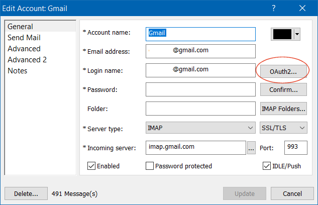
Task: Open the IMAP Folders dialog
Action: (x=283, y=109)
